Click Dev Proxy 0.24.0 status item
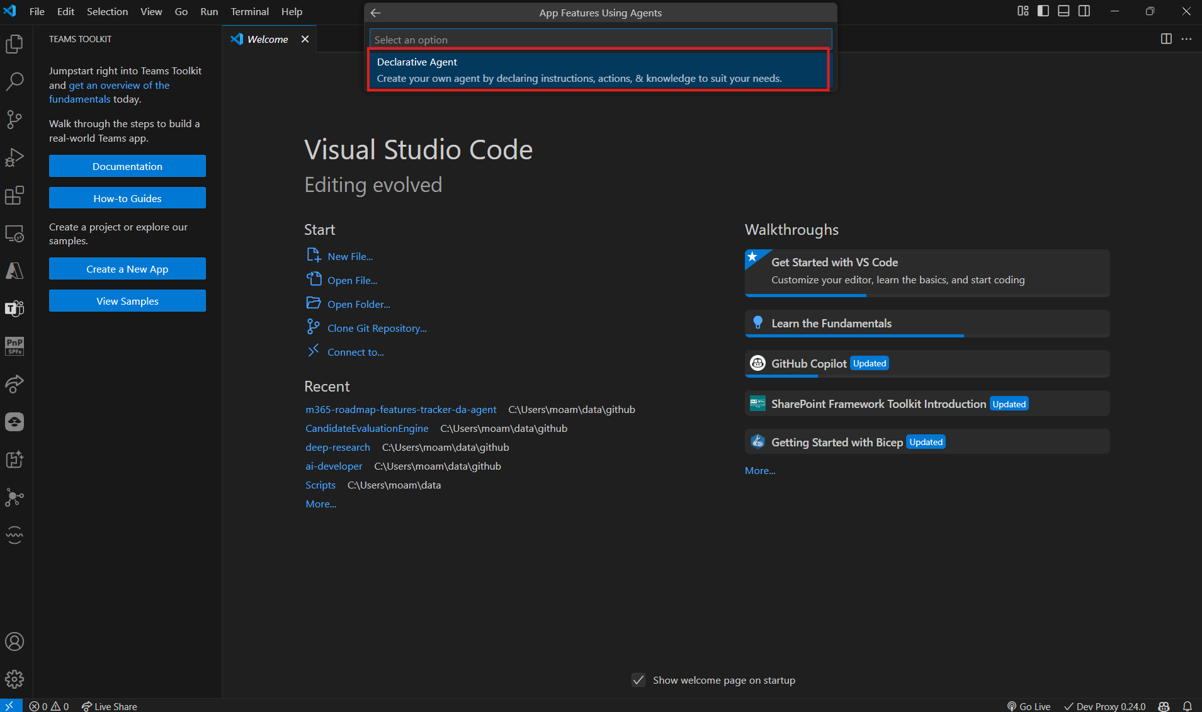The image size is (1202, 712). [x=1105, y=706]
